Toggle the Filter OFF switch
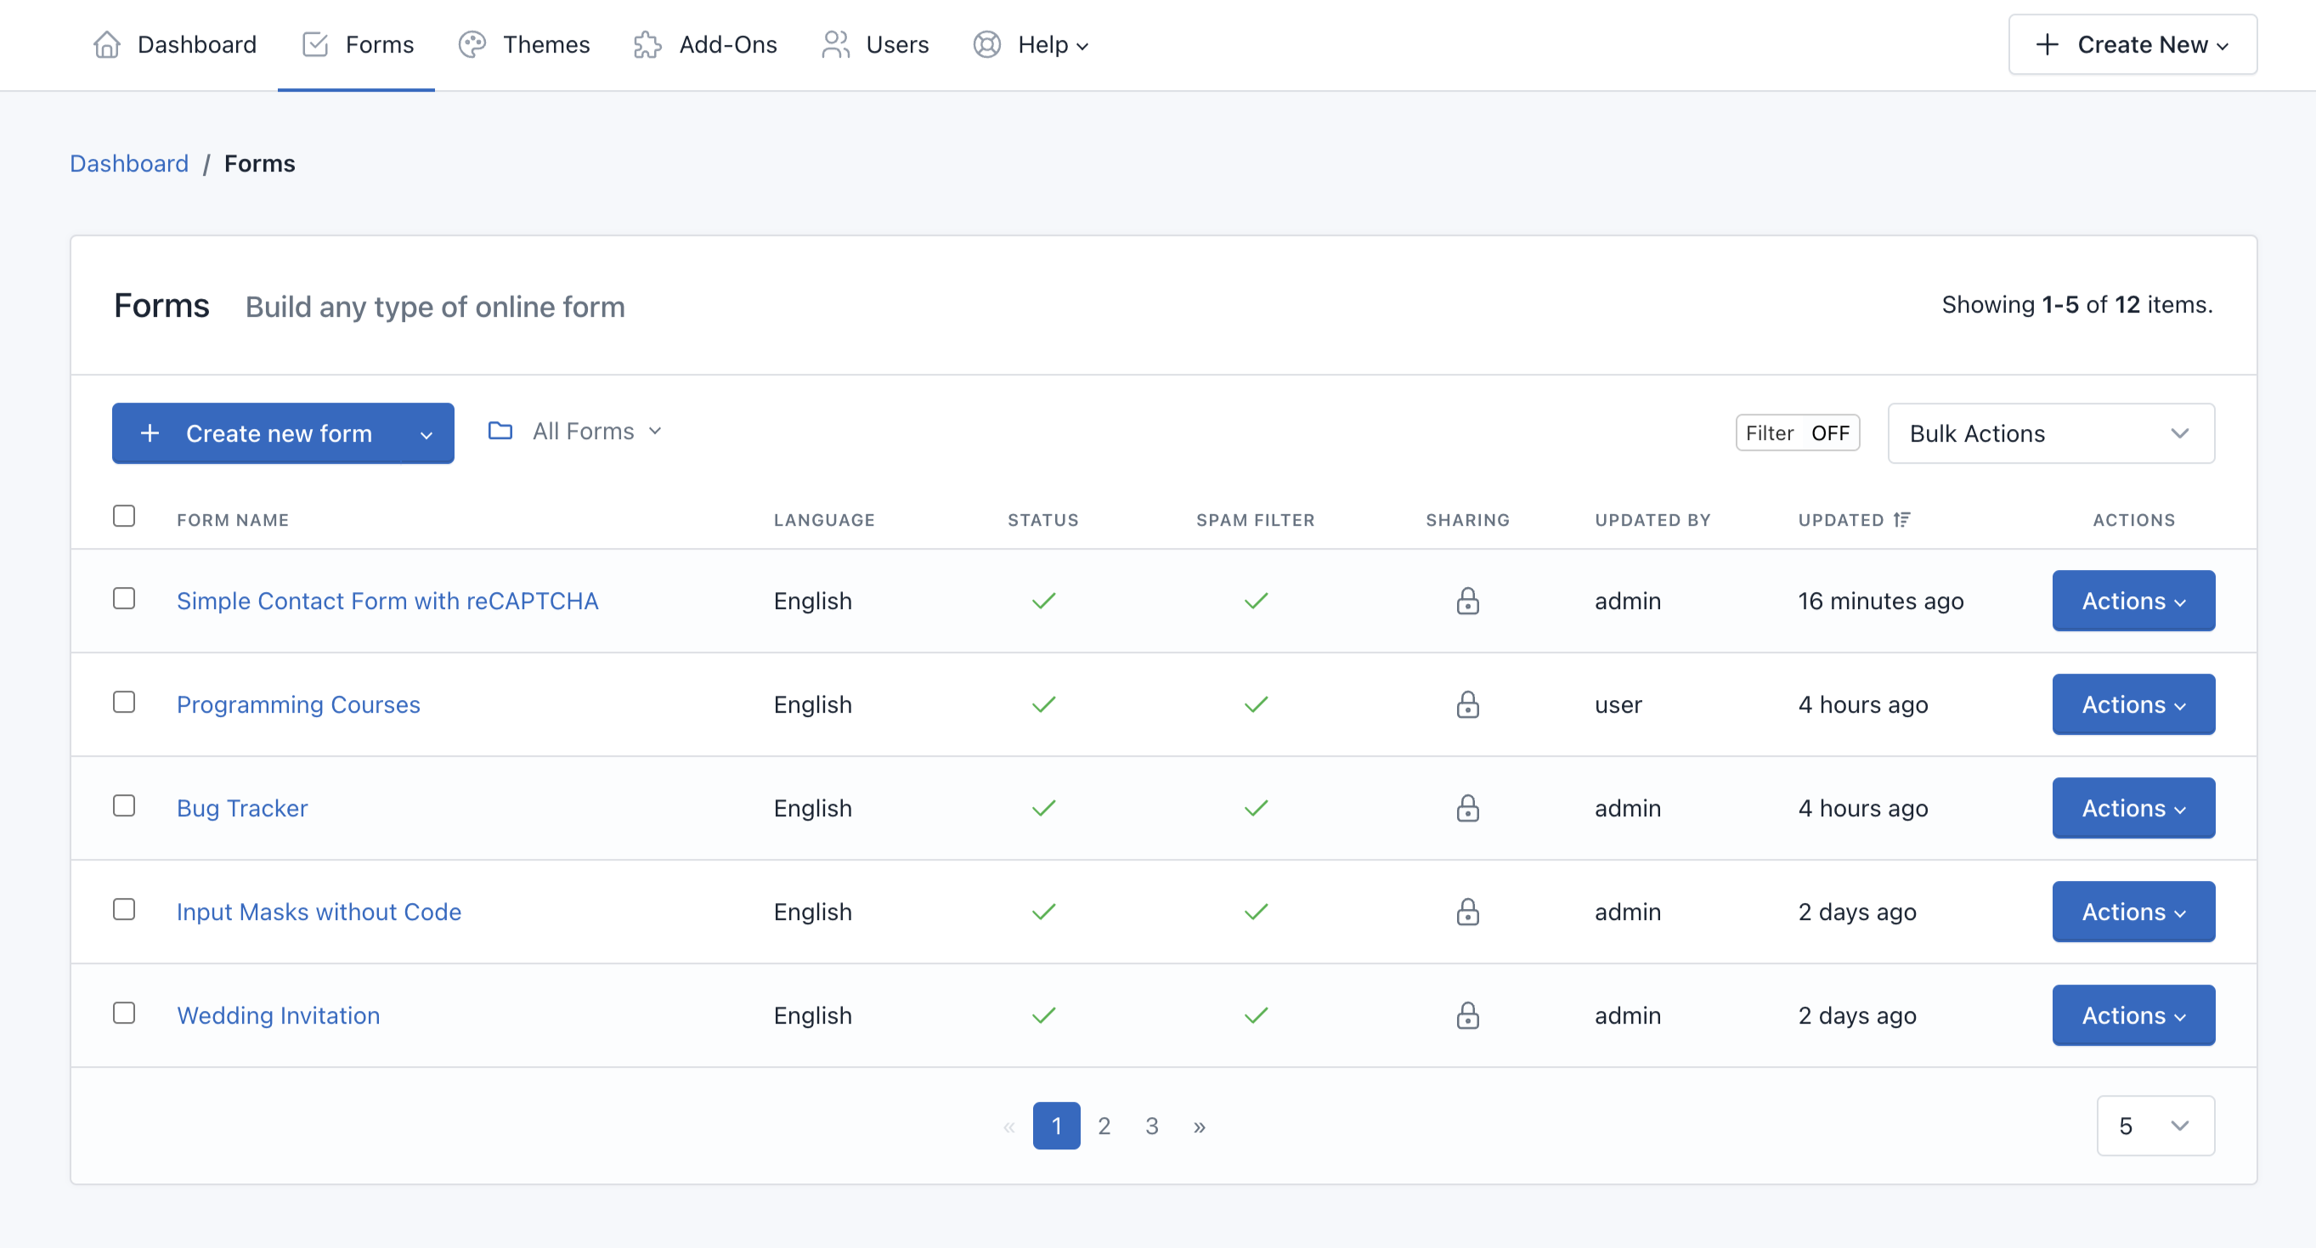Image resolution: width=2316 pixels, height=1248 pixels. [x=1796, y=433]
